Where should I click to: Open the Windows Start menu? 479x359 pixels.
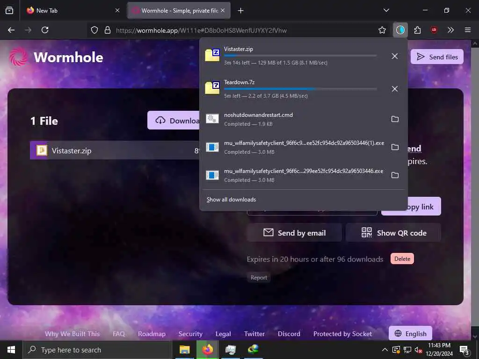11,350
